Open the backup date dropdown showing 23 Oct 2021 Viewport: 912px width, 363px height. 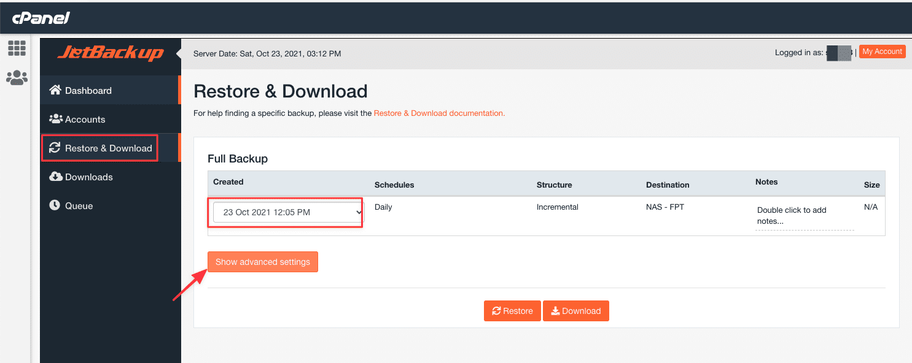tap(285, 212)
